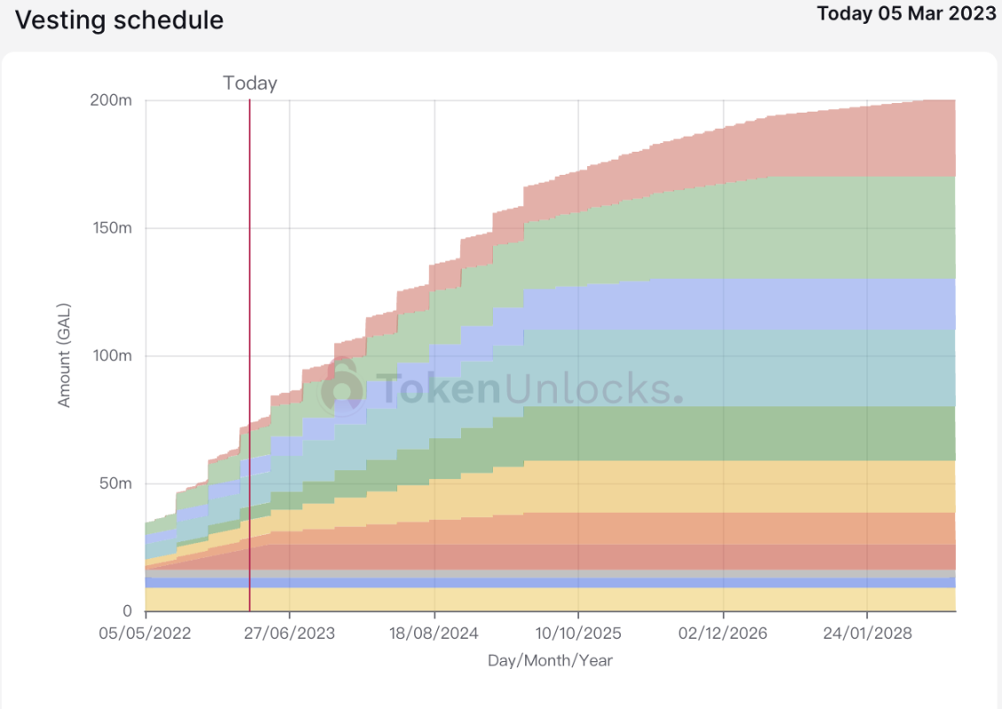This screenshot has width=1002, height=709.
Task: Click the TokenUnlocks watermark logo icon
Action: click(342, 388)
